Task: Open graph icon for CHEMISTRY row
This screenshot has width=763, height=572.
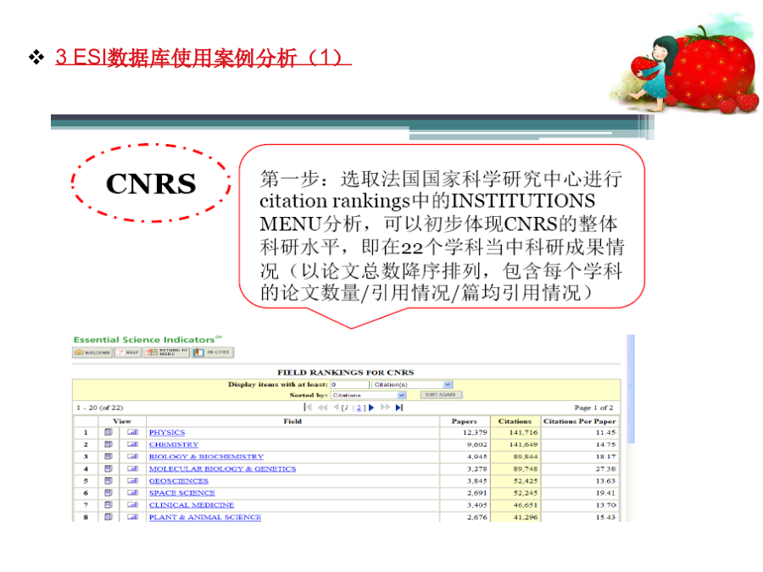Action: 133,444
